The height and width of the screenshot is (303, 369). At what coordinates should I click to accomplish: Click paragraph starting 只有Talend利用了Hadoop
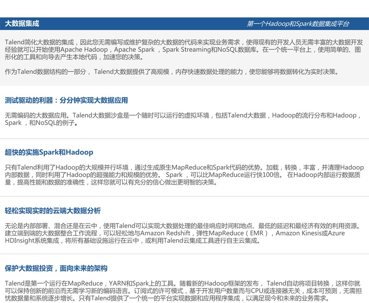tap(184, 175)
